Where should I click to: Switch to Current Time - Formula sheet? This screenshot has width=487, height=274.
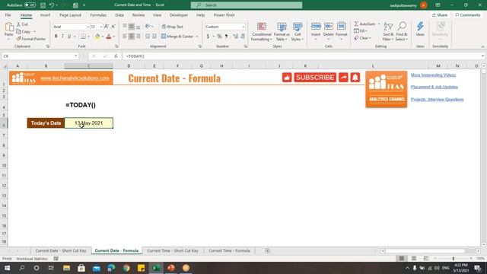point(229,250)
